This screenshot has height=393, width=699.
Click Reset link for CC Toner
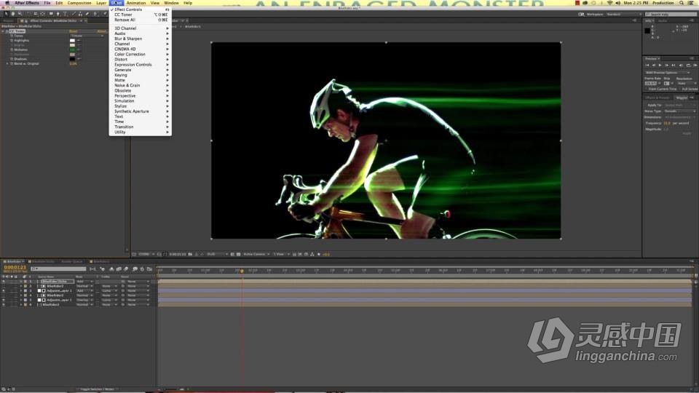coord(73,31)
